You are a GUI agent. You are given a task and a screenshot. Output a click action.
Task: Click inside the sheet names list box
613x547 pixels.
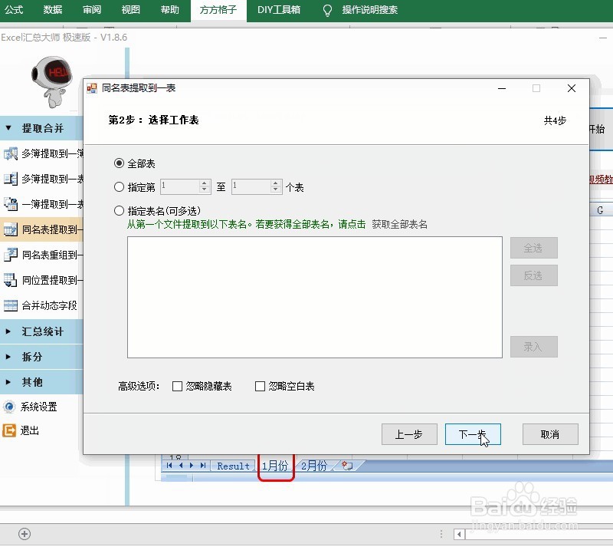click(x=315, y=297)
